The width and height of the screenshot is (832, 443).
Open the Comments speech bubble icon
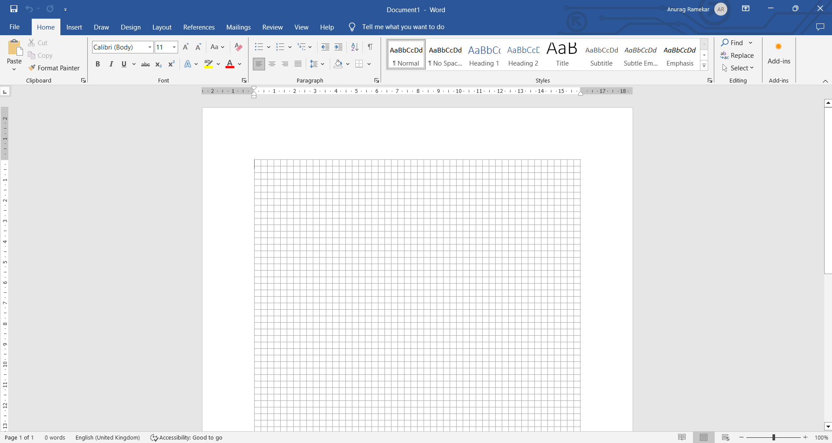tap(820, 27)
